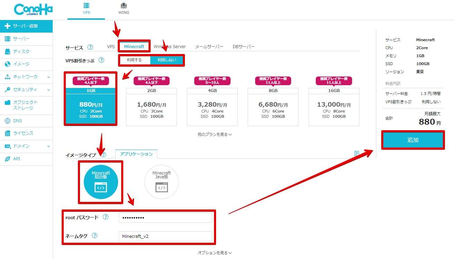The width and height of the screenshot is (455, 259).
Task: Choose the 2GB 1,680円/月 plan
Action: pyautogui.click(x=151, y=107)
